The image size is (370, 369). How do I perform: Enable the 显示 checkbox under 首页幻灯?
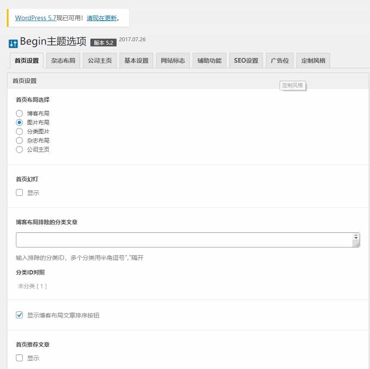click(x=19, y=192)
